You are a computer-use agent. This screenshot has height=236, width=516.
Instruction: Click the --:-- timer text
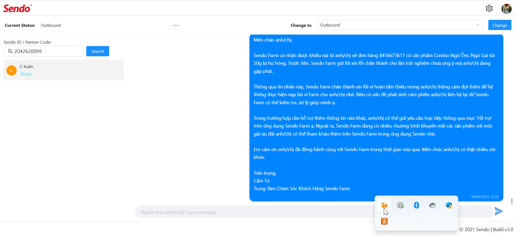pyautogui.click(x=176, y=25)
